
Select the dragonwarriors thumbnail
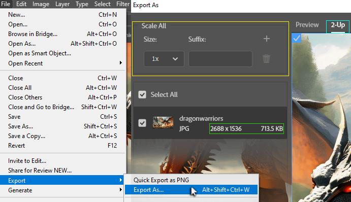163,122
